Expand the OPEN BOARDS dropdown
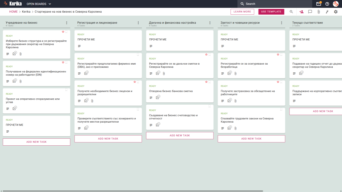The image size is (342, 192). coord(39,4)
